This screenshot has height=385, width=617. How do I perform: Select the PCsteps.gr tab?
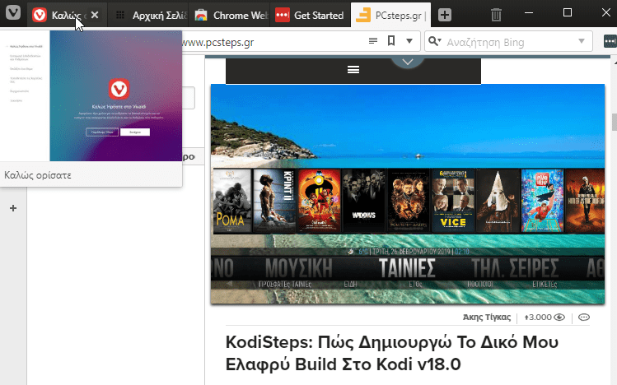point(390,16)
